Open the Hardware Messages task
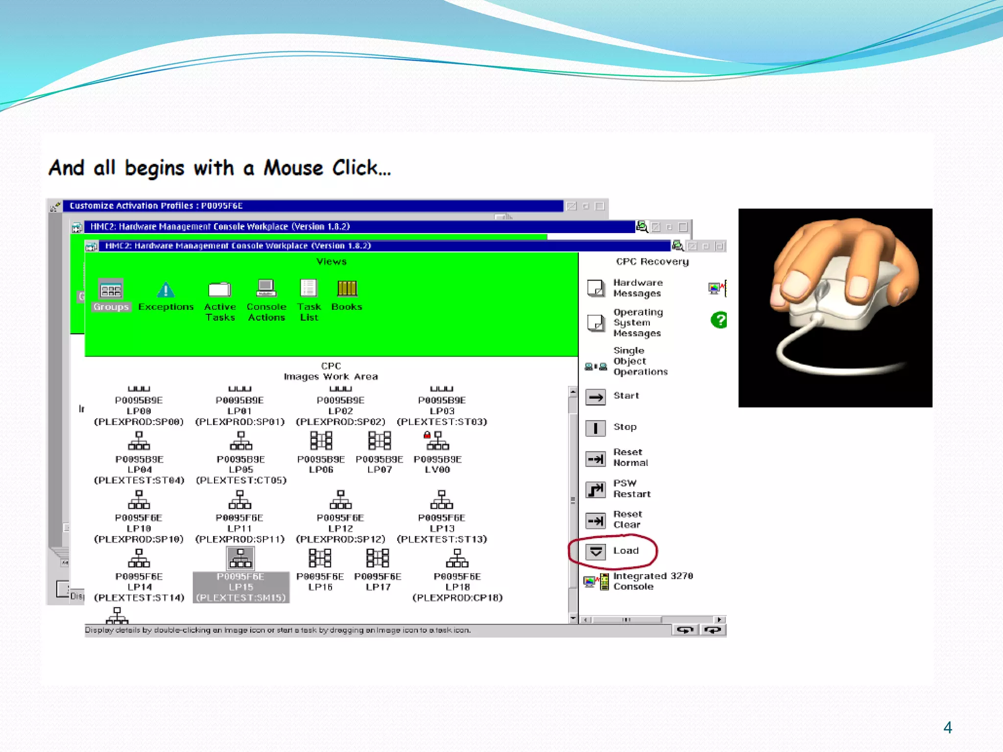The height and width of the screenshot is (752, 1003). pos(596,288)
